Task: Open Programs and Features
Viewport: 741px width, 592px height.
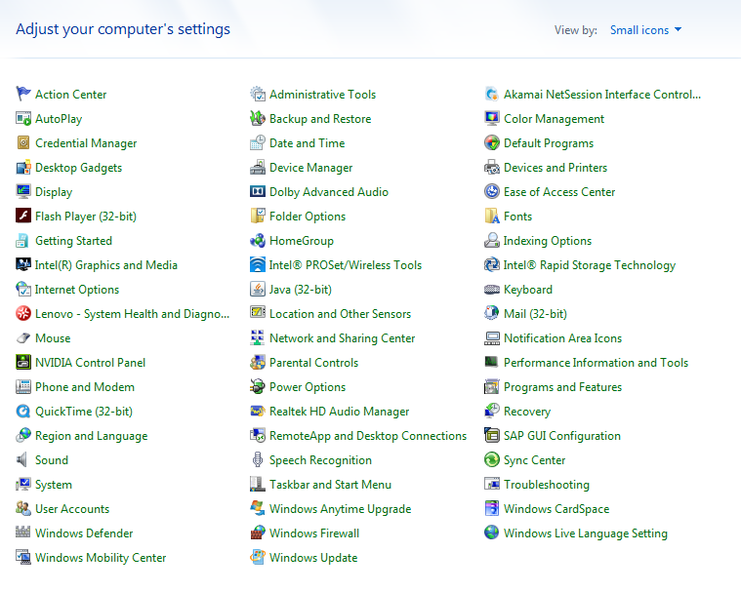Action: point(562,387)
